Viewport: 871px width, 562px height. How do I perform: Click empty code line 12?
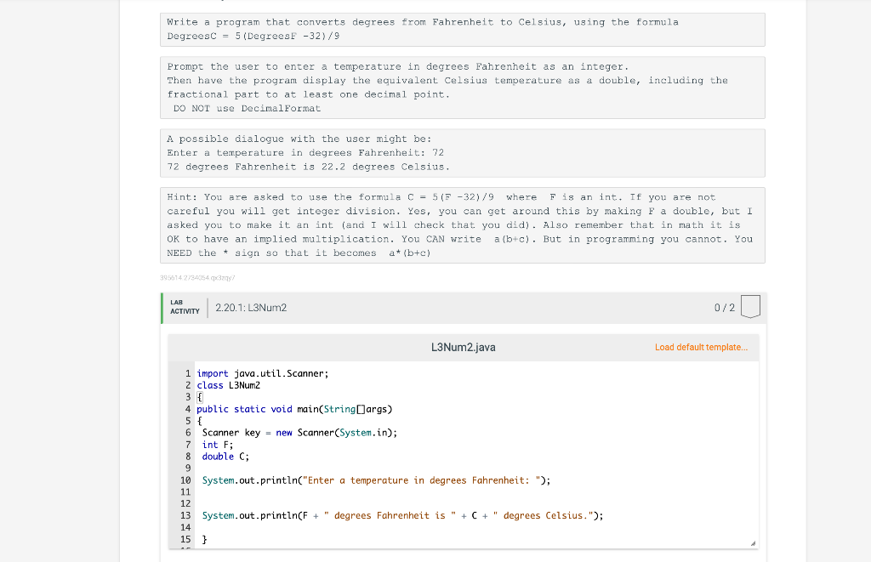pyautogui.click(x=476, y=503)
